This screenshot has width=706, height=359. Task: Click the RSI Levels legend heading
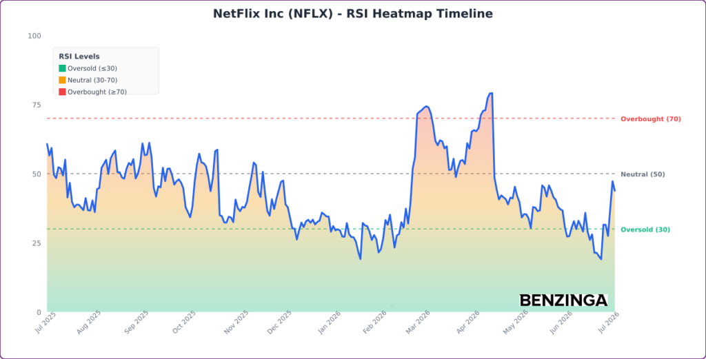click(x=79, y=57)
